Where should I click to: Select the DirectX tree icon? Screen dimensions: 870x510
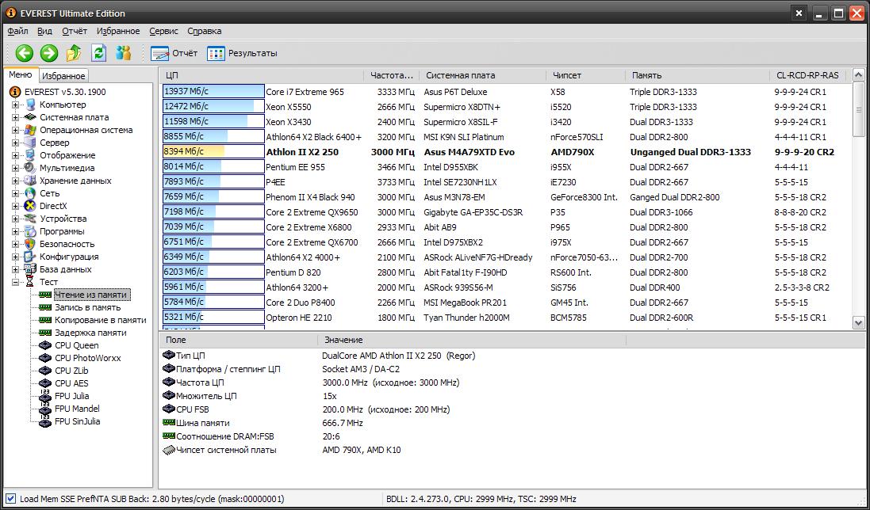point(30,206)
